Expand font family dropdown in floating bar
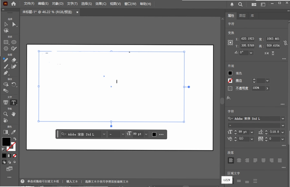290x187 pixels. point(104,134)
